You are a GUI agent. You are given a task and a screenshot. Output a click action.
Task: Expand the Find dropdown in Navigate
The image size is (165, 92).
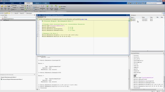(x=38, y=10)
